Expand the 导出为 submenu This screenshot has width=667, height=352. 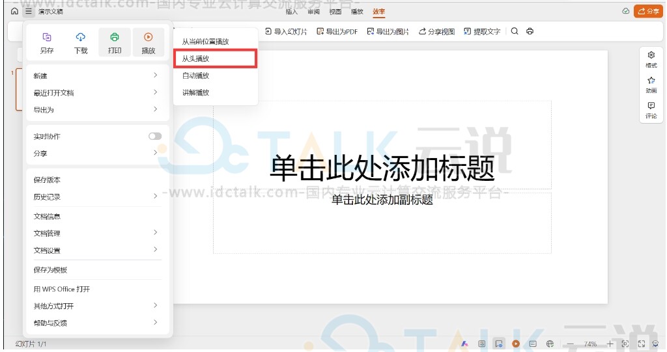98,110
